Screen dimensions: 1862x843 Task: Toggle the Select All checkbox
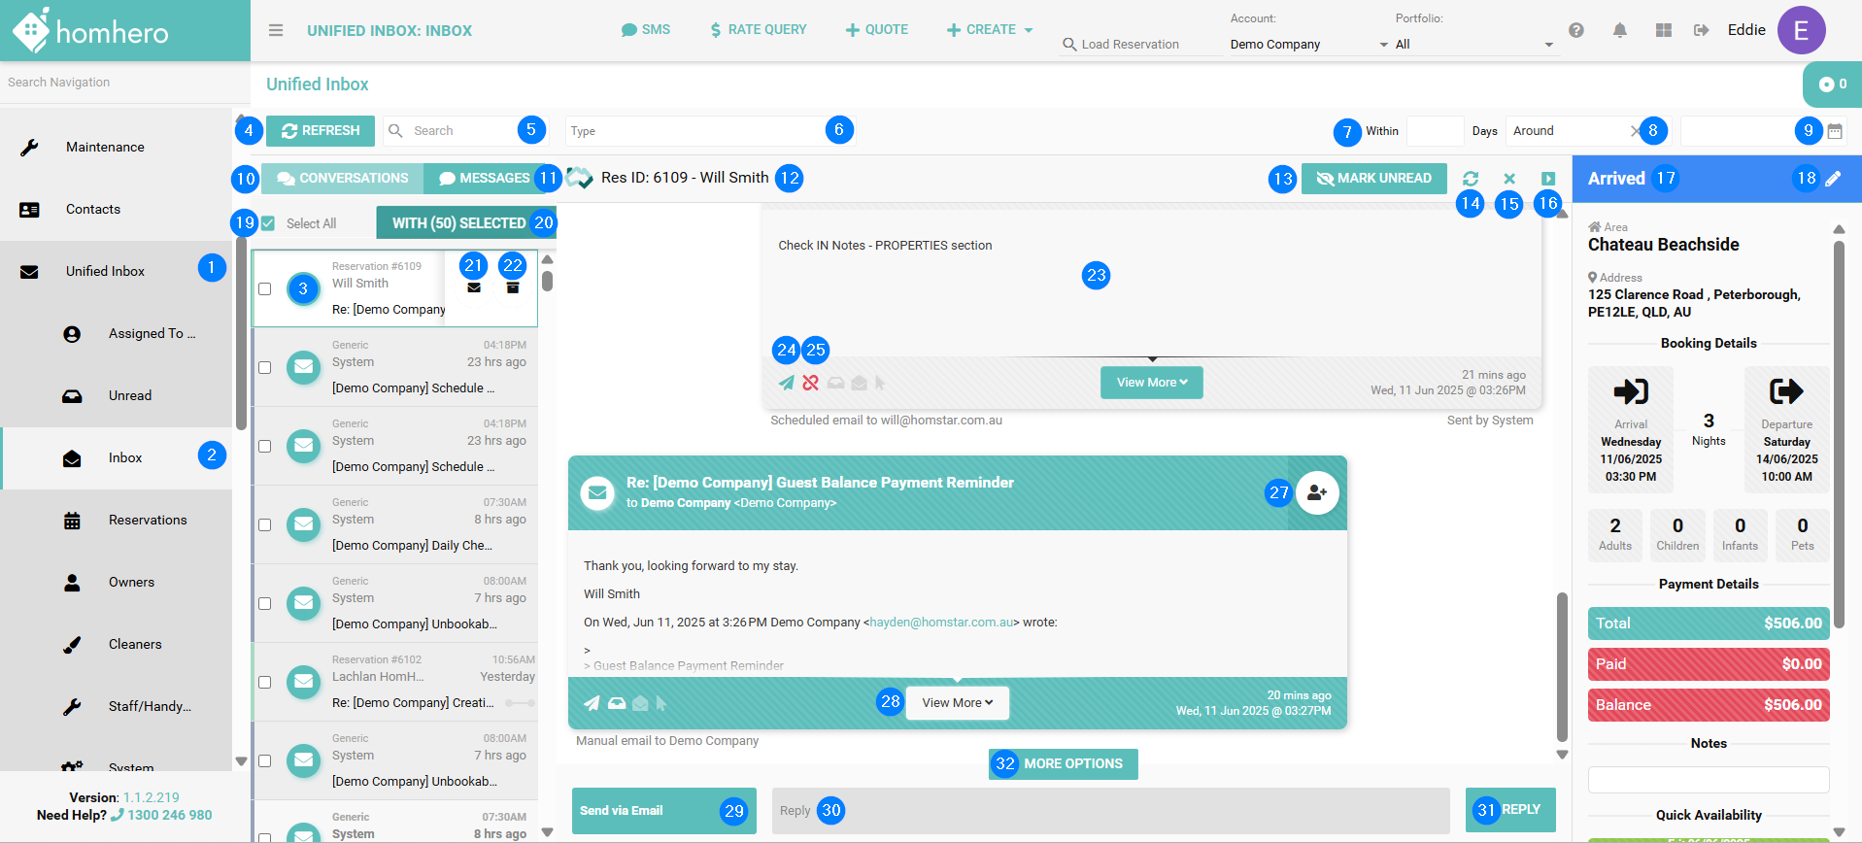tap(268, 223)
